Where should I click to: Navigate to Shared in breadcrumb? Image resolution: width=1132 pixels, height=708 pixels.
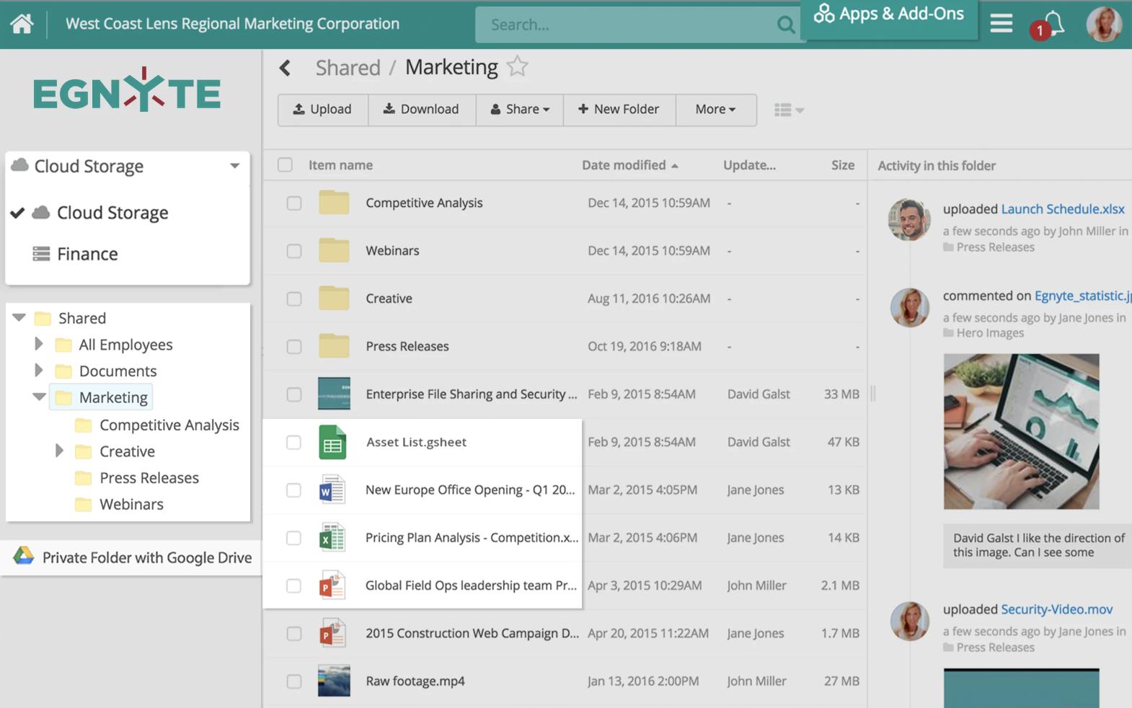coord(348,68)
